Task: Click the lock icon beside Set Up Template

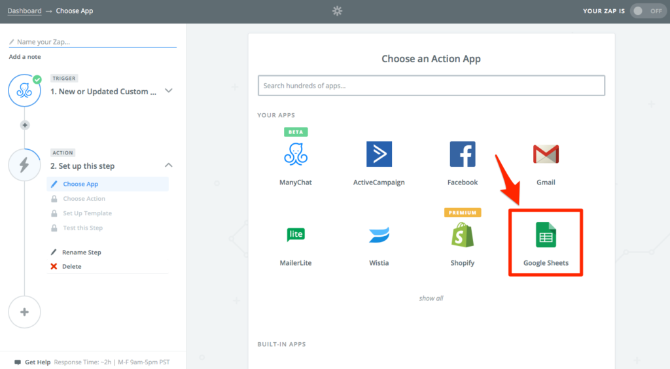Action: 54,213
